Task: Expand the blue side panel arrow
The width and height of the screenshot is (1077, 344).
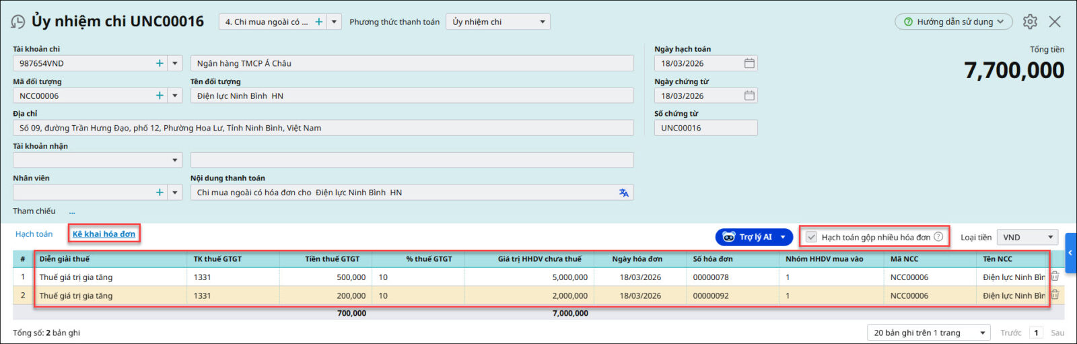Action: pyautogui.click(x=1070, y=253)
